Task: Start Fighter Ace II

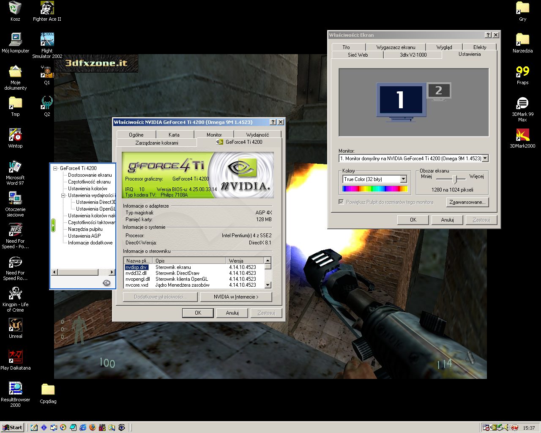Action: [46, 8]
